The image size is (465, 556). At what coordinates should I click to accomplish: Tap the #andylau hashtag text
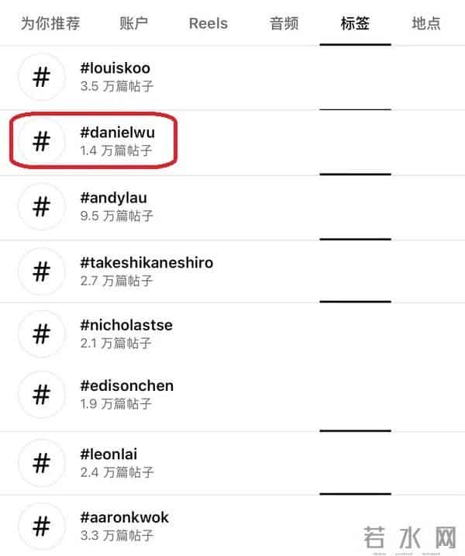(113, 199)
